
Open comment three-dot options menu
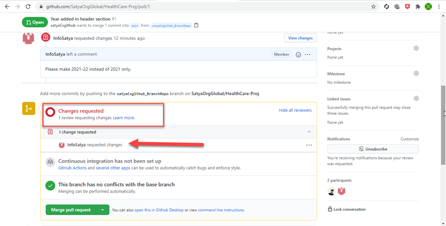(x=307, y=54)
